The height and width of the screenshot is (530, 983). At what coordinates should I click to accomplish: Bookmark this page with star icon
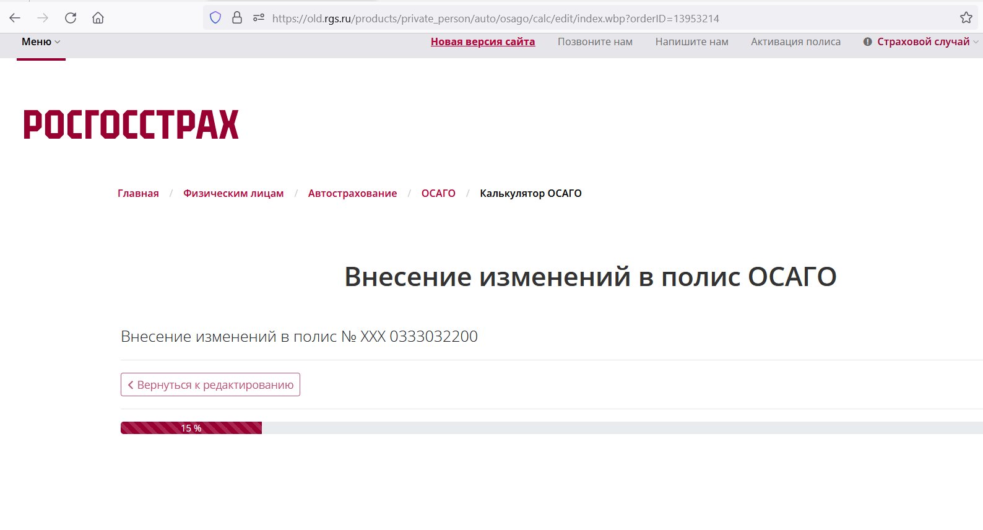pos(966,18)
